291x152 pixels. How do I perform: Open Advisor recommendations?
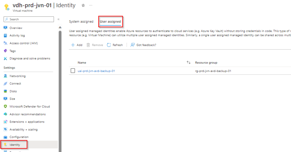(x=27, y=114)
